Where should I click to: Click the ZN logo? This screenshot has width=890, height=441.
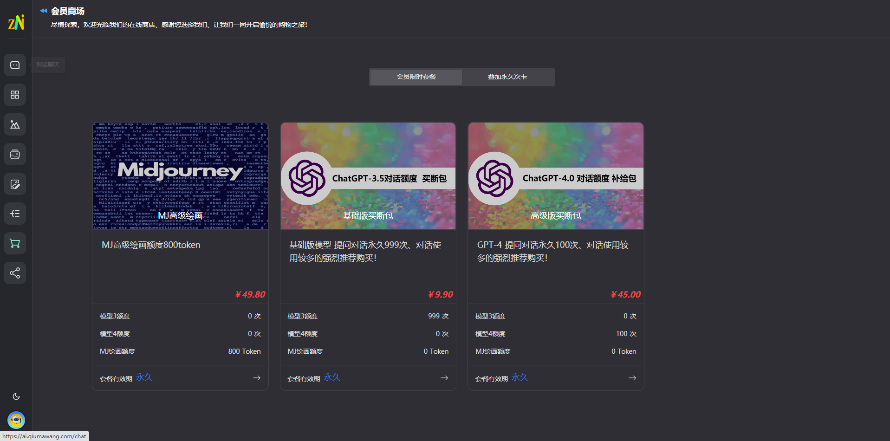[x=16, y=22]
